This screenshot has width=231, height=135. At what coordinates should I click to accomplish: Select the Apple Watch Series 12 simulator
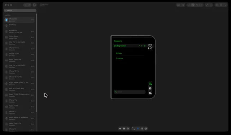[x=19, y=84]
